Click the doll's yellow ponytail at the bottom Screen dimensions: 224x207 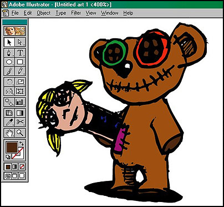[54, 143]
